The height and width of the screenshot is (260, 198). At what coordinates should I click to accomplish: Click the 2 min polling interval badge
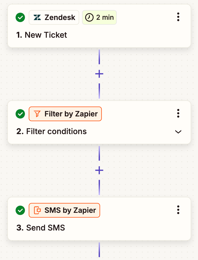(x=99, y=17)
